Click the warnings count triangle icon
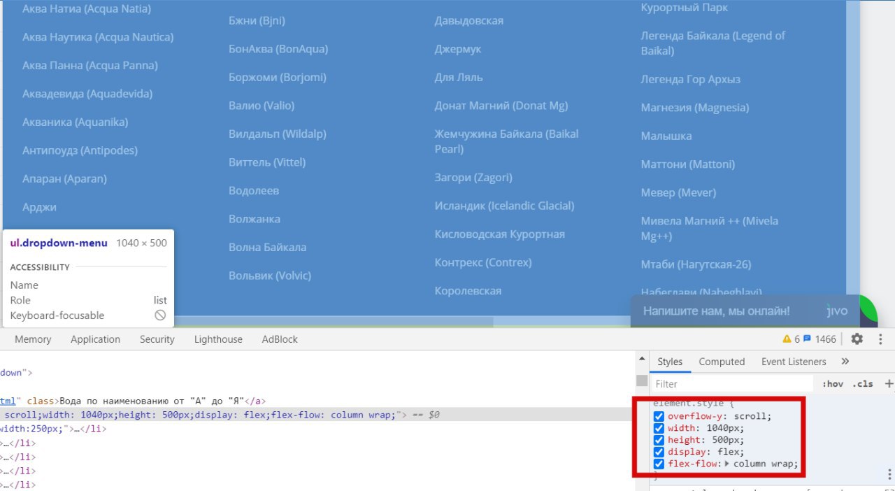 click(787, 339)
